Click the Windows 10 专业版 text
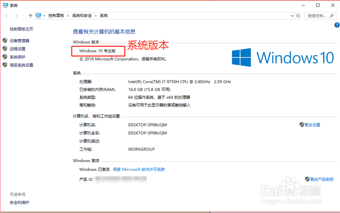Viewport: 340px width, 213px height. point(97,51)
